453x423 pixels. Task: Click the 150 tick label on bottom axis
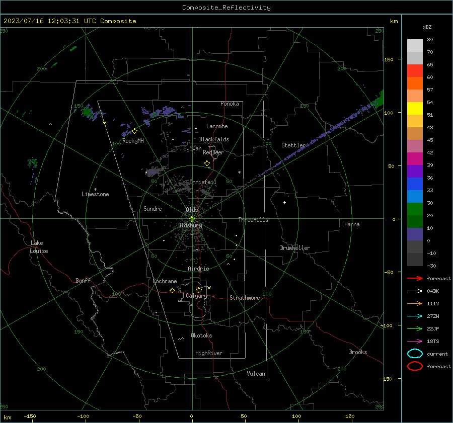pos(350,416)
